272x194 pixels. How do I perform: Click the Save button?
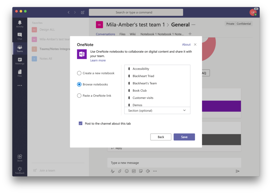184,137
